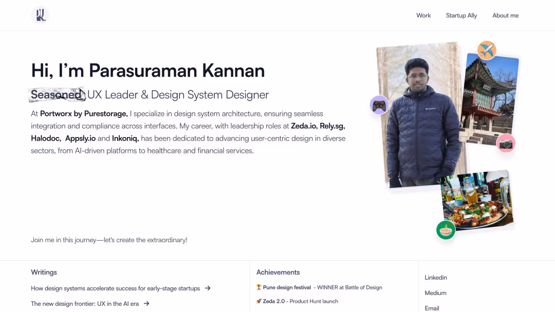Click the green ramen bowl sticker
The height and width of the screenshot is (312, 555).
point(446,230)
